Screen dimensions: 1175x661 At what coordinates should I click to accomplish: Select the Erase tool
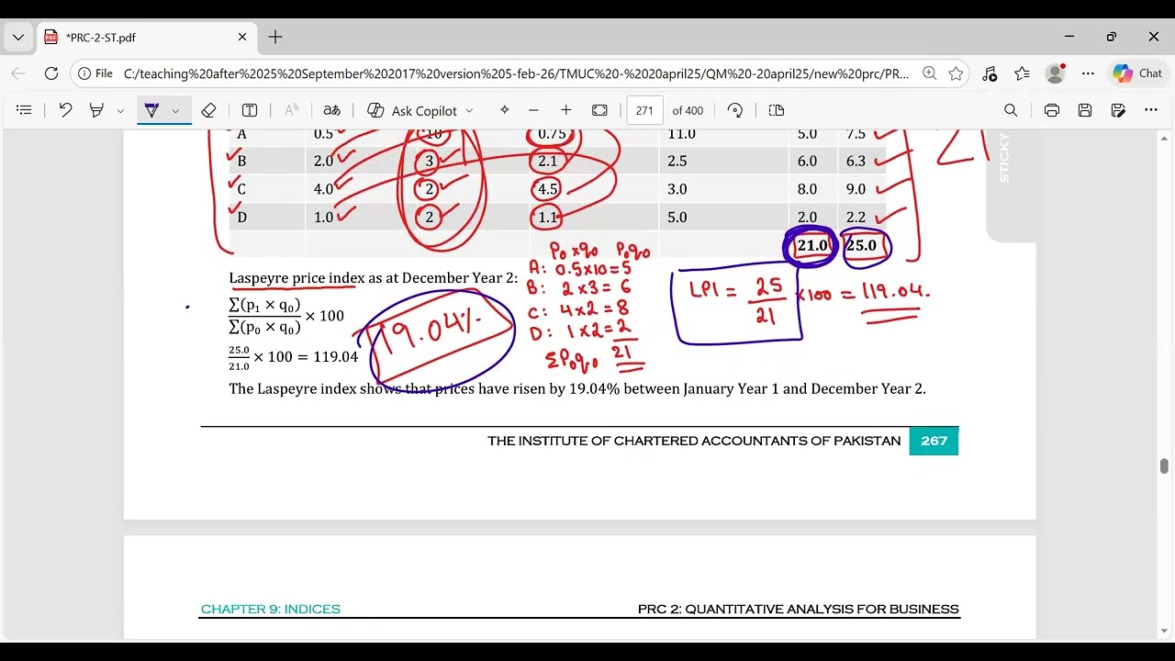(x=208, y=110)
